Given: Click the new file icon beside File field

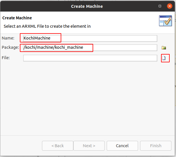Looking at the screenshot, I should (x=164, y=58).
